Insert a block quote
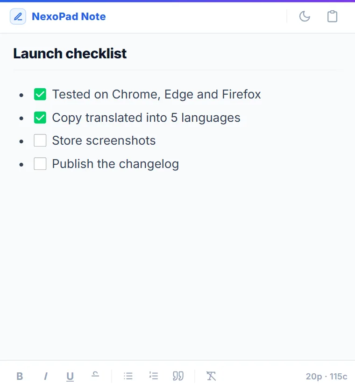Viewport: 355px width, 392px height. (x=178, y=376)
